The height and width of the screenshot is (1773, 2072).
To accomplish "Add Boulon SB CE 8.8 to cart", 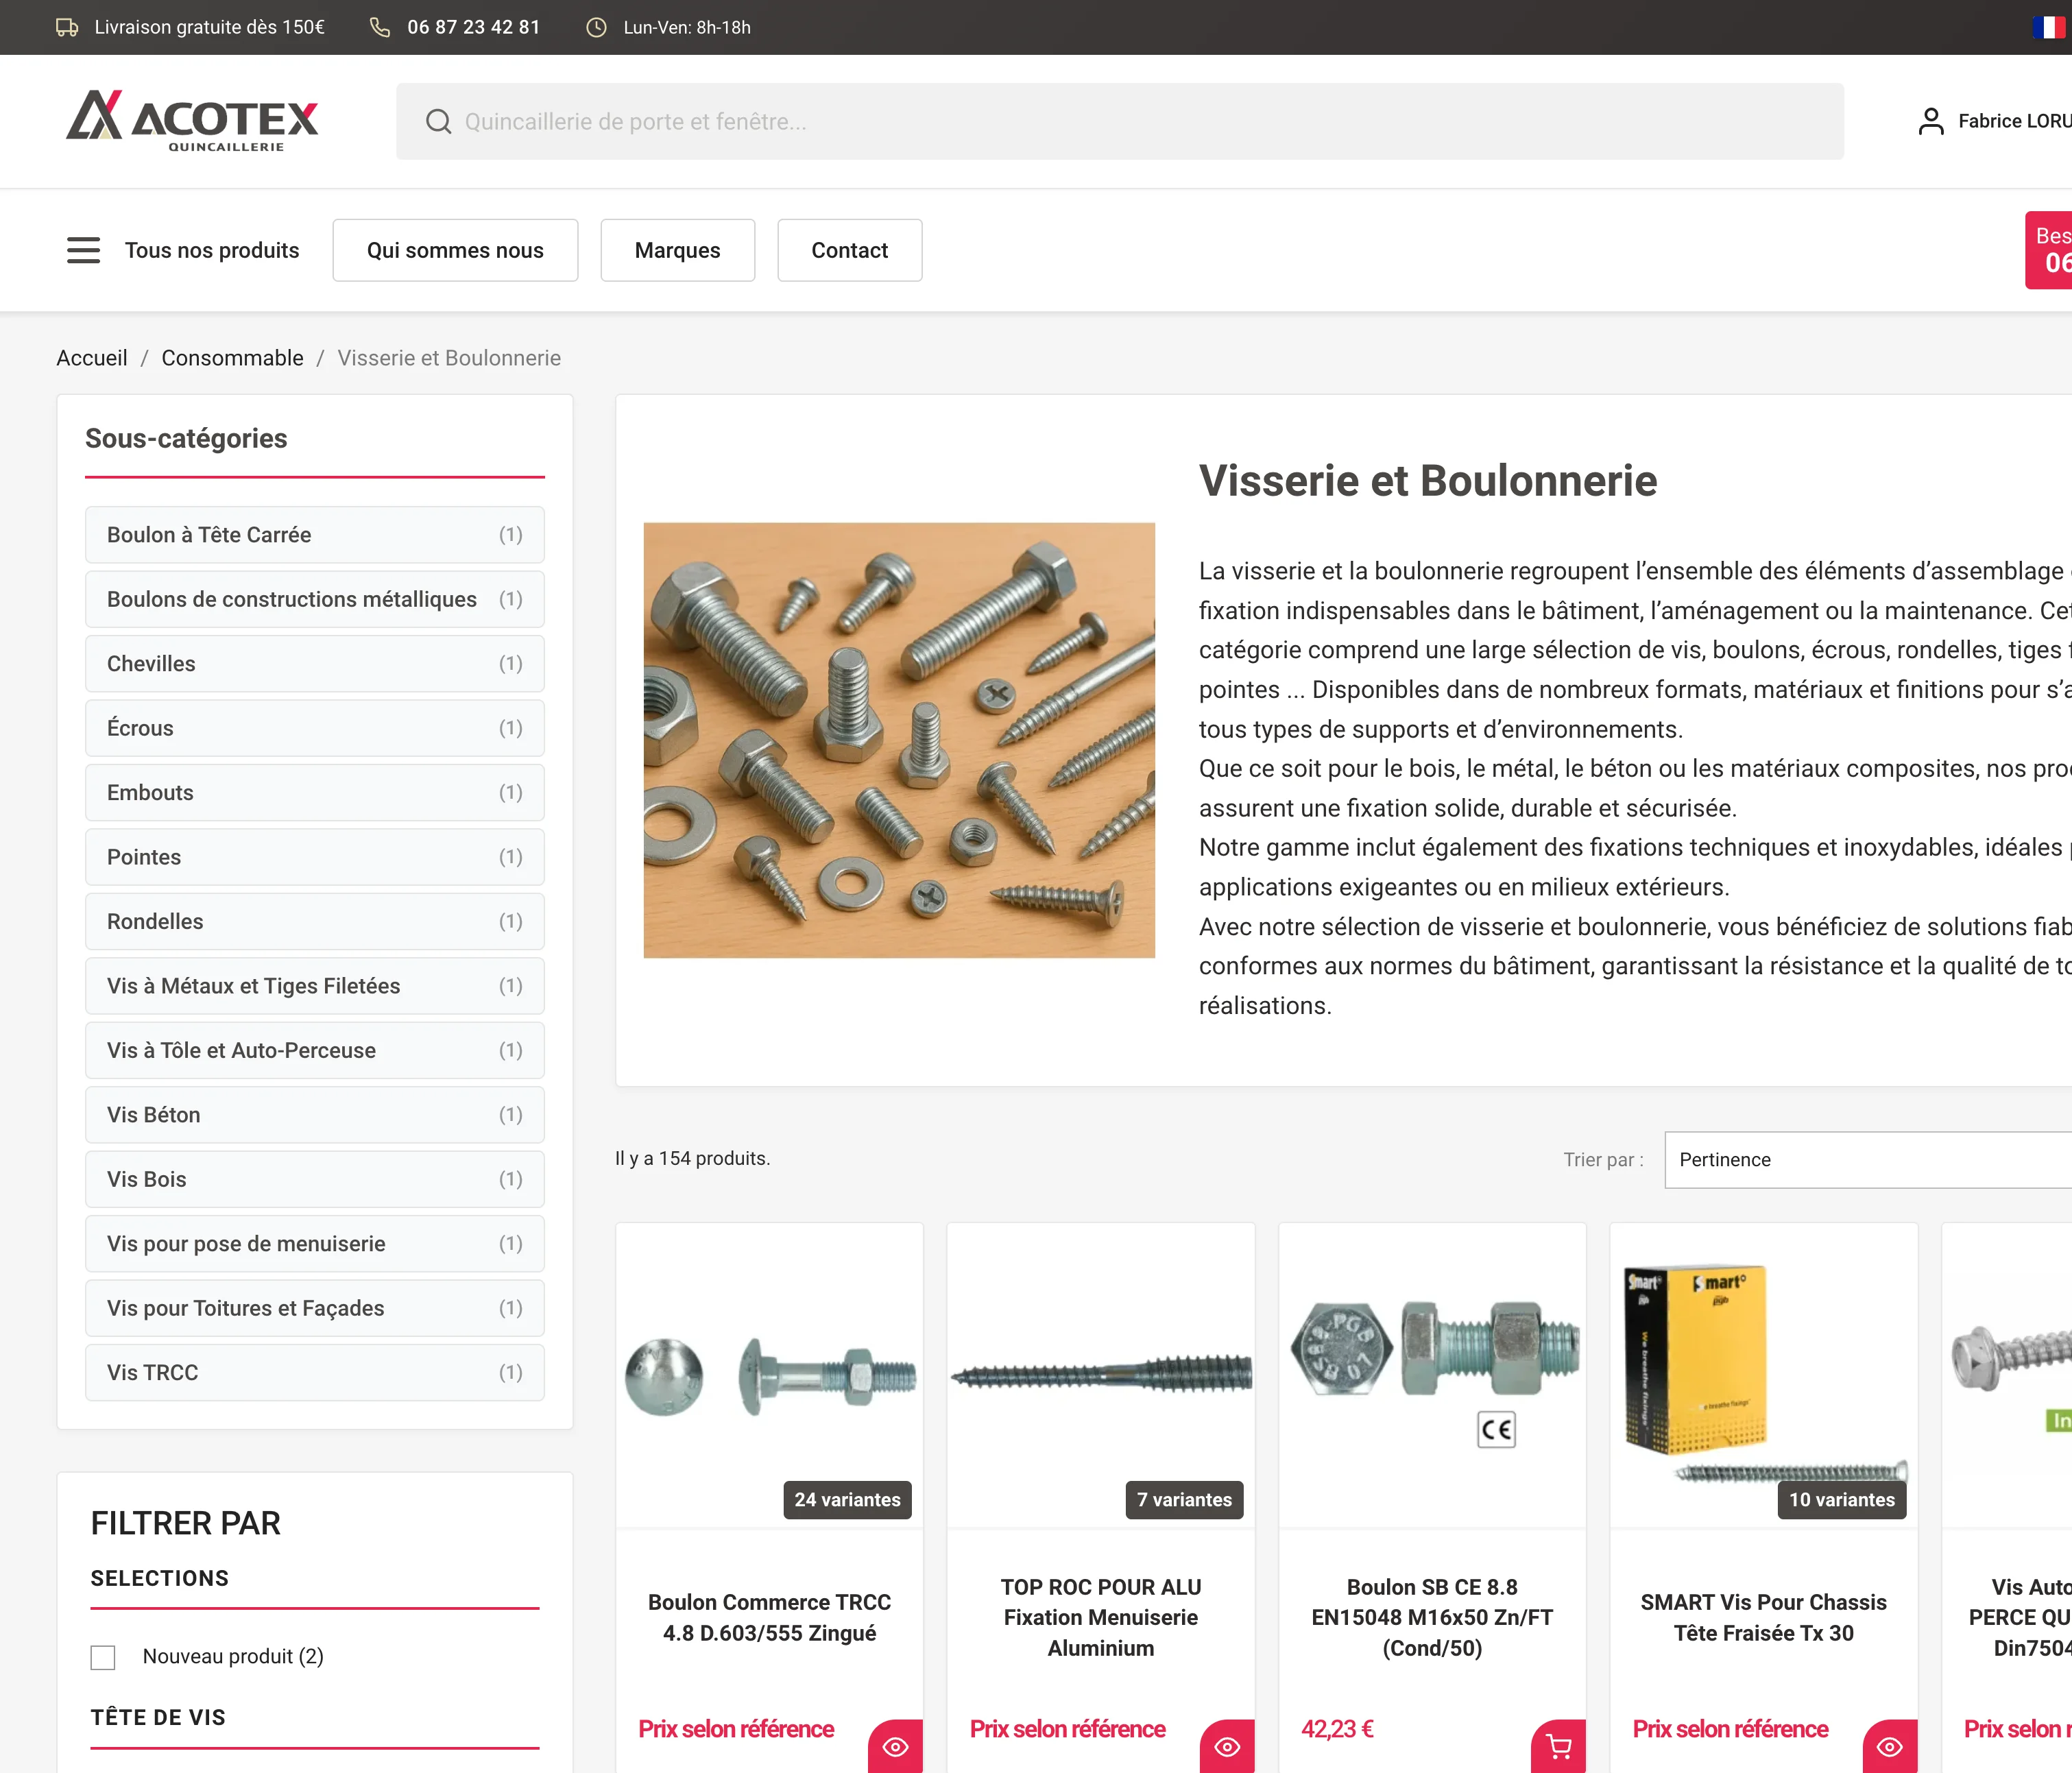I will pyautogui.click(x=1558, y=1746).
